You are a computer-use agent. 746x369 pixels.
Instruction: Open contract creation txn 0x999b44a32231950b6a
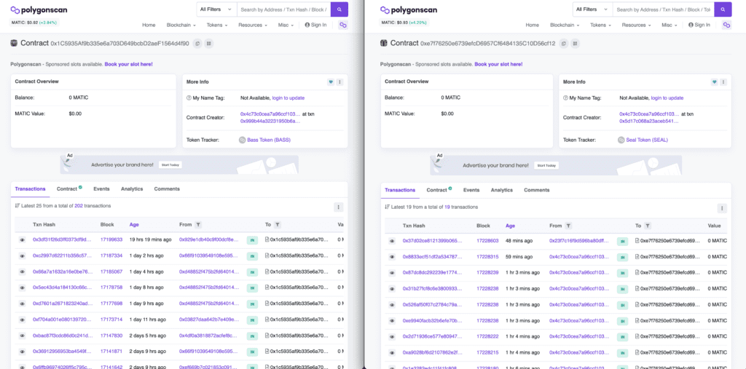[270, 122]
